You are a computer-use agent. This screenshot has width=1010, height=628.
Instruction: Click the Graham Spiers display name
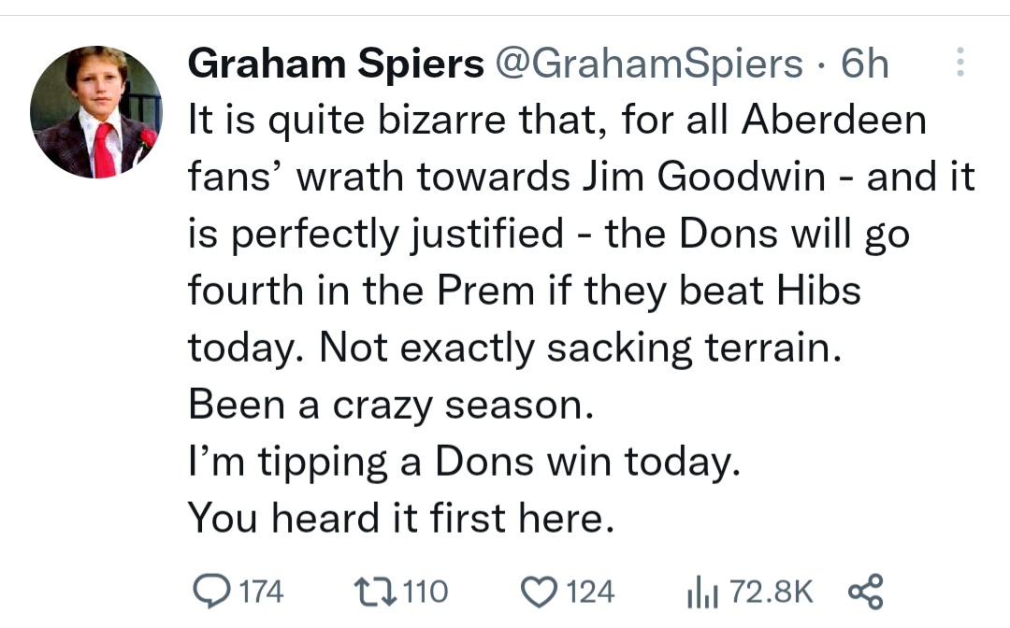[337, 64]
